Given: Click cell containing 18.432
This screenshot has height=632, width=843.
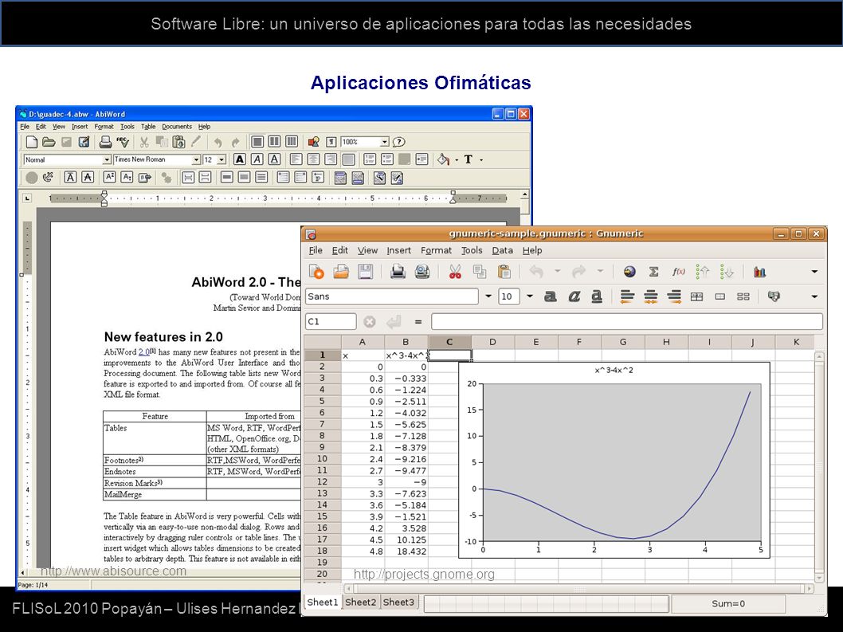Looking at the screenshot, I should 406,552.
